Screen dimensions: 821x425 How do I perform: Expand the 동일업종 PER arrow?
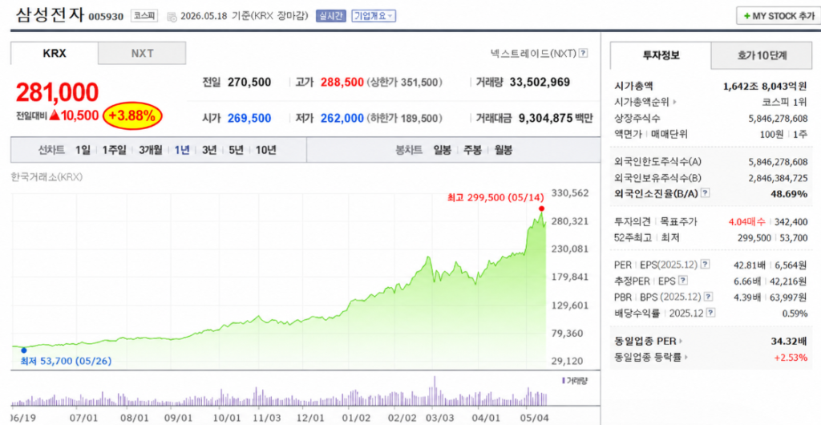click(x=681, y=342)
